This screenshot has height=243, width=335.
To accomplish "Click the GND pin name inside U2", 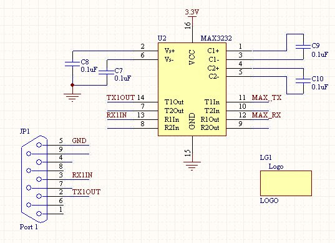I will click(x=192, y=121).
